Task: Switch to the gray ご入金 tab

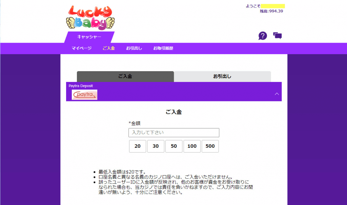Action: click(125, 76)
